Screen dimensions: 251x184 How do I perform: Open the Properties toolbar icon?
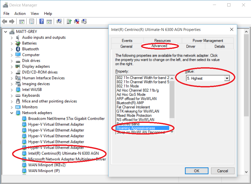tap(31, 21)
